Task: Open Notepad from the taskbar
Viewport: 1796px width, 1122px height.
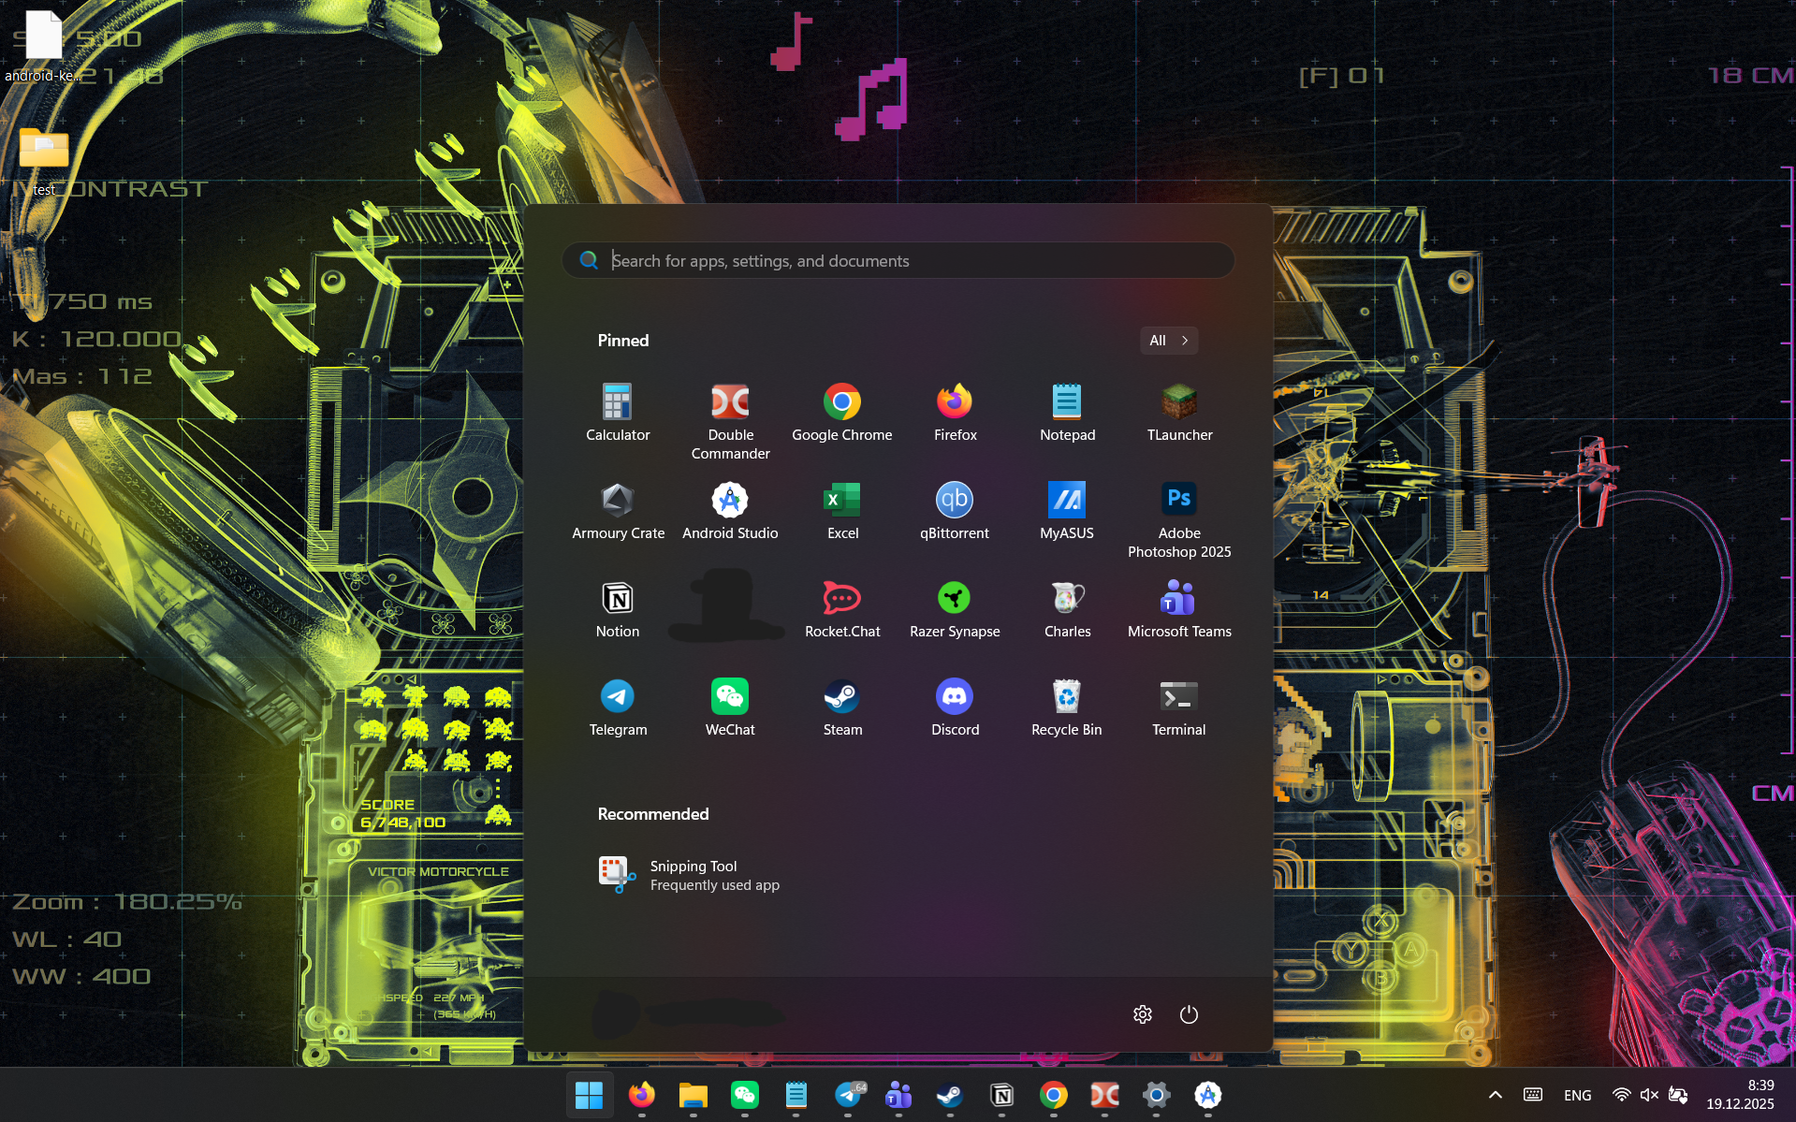Action: (796, 1095)
